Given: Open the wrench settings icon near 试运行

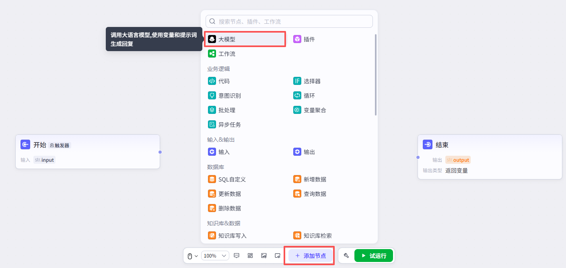Looking at the screenshot, I should pyautogui.click(x=346, y=256).
